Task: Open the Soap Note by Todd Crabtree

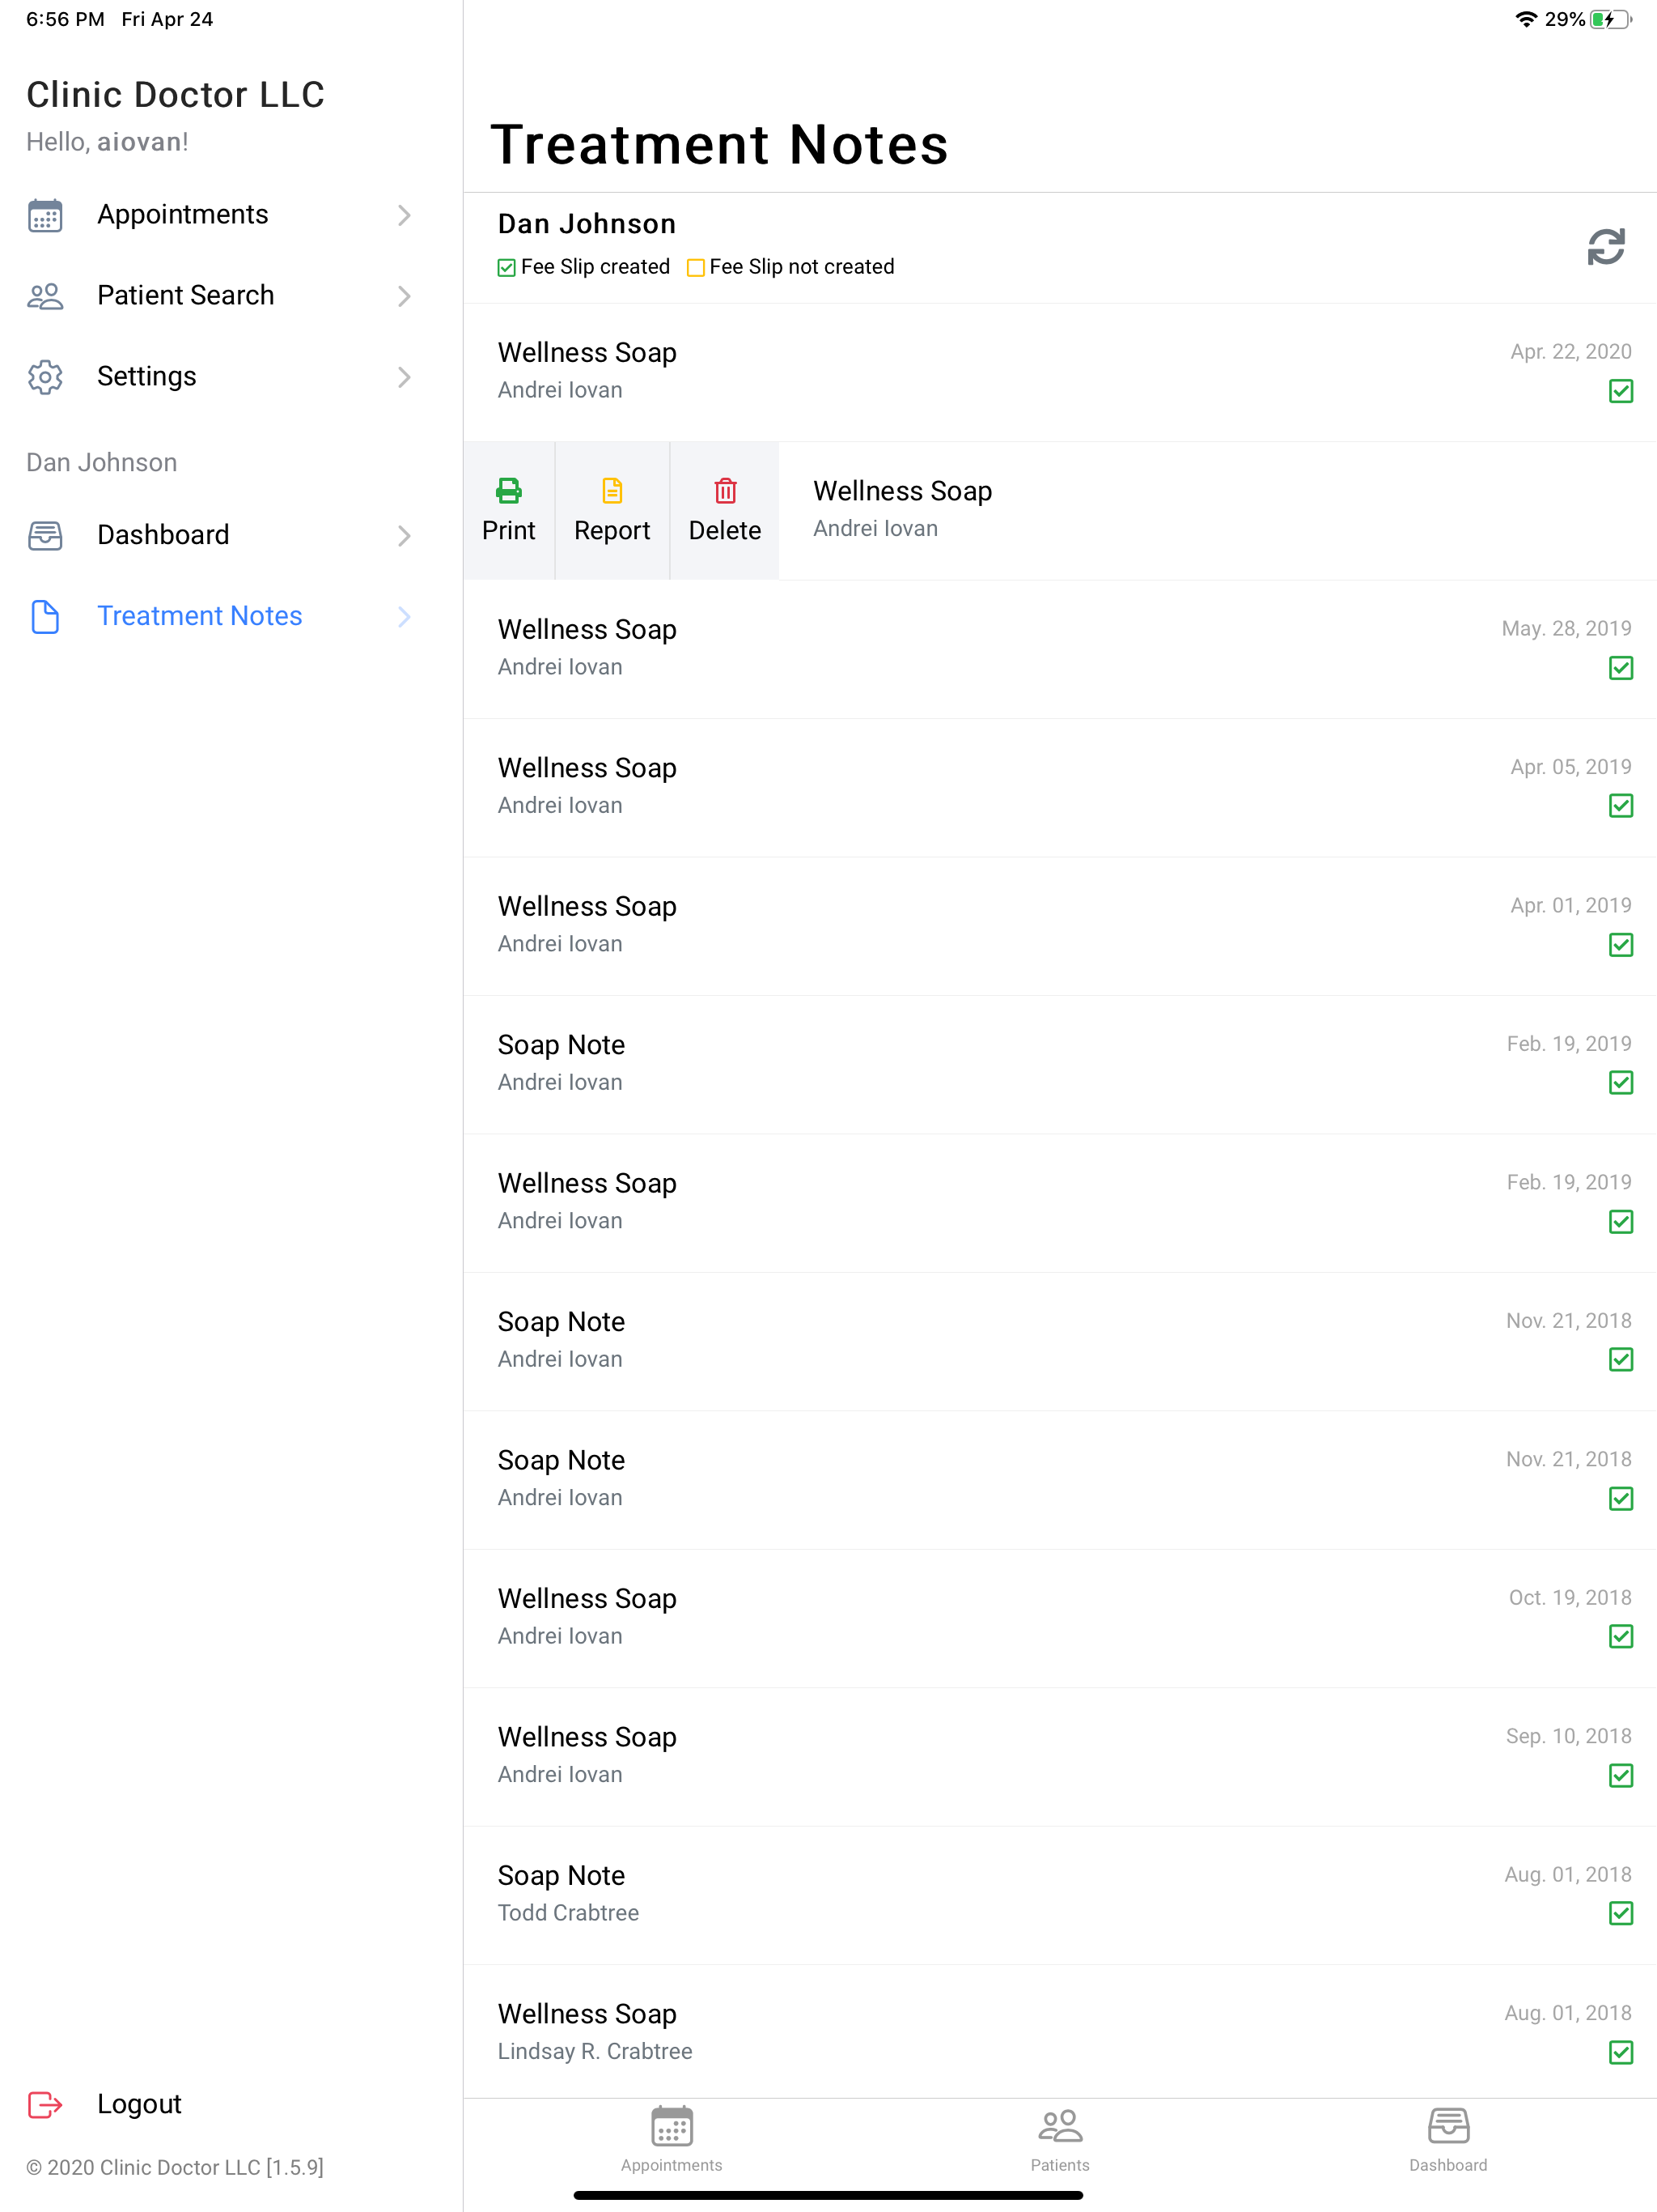Action: (1061, 1895)
